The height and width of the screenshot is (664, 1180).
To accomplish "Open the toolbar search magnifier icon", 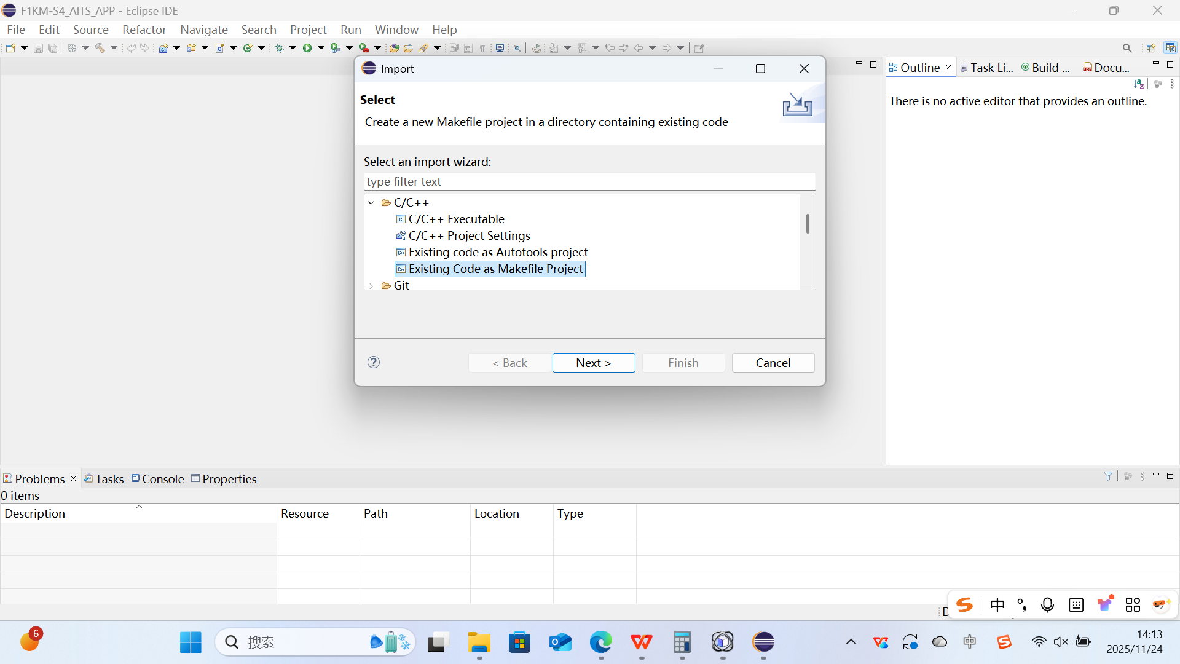I will (1127, 48).
